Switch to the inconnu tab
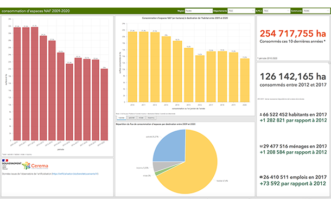Screen dimensions: 331x206 151,118
